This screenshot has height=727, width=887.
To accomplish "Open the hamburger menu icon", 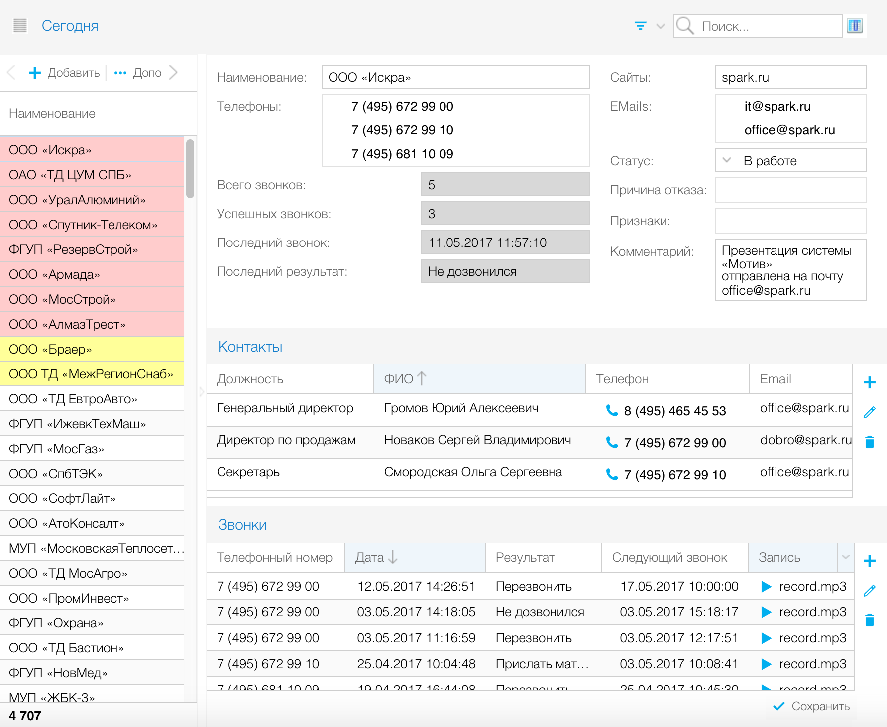I will [x=20, y=25].
